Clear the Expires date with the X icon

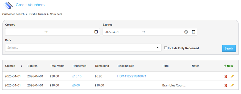tap(186, 32)
